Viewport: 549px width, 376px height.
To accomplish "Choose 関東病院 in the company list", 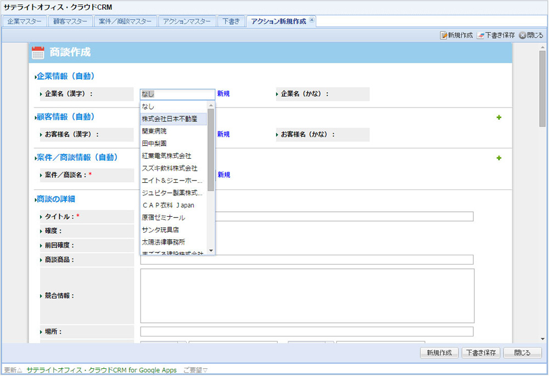I will (x=154, y=131).
